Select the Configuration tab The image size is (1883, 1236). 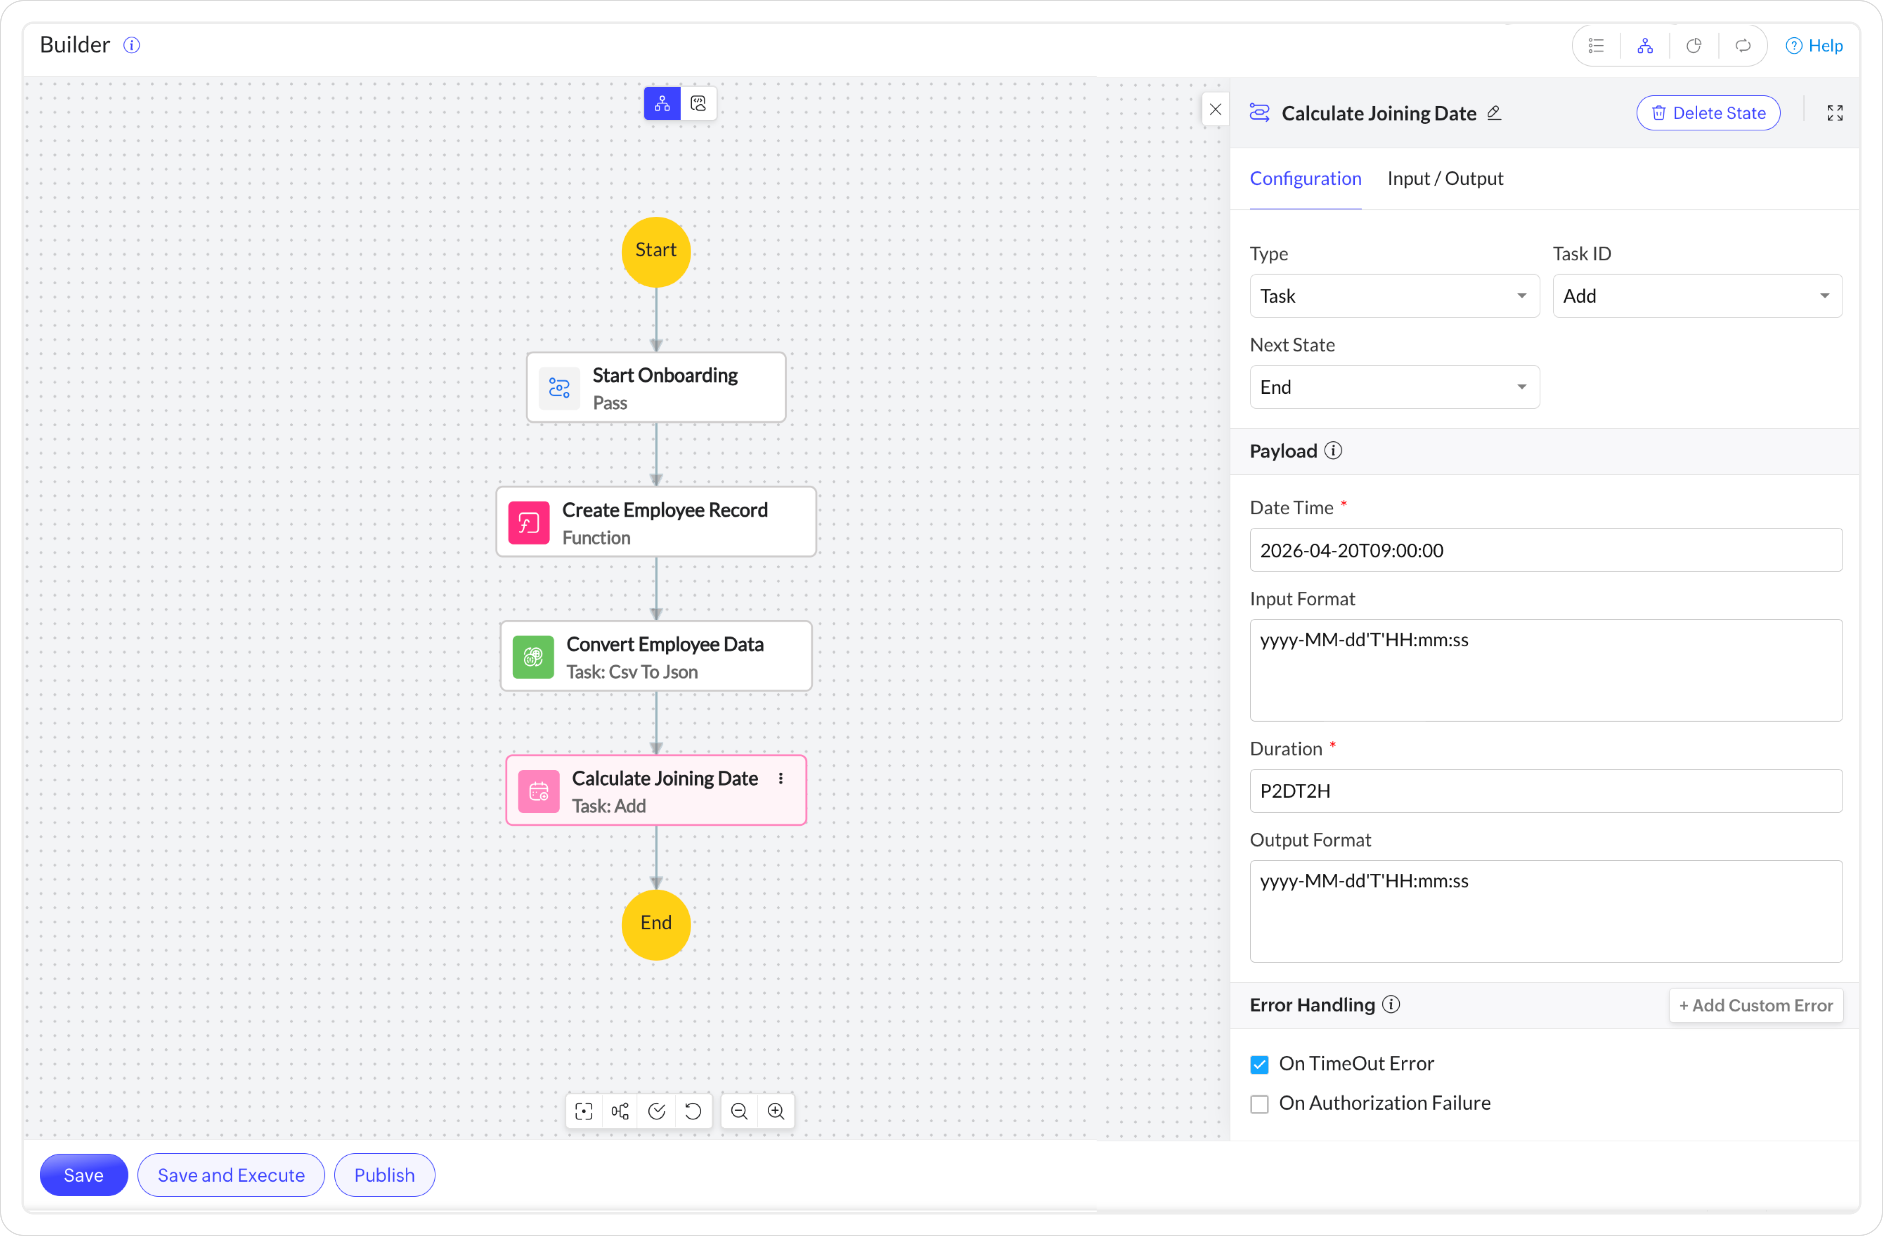pyautogui.click(x=1305, y=179)
